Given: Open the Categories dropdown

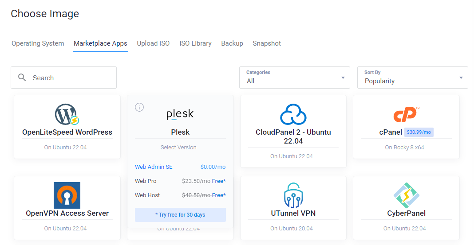Looking at the screenshot, I should pyautogui.click(x=294, y=78).
